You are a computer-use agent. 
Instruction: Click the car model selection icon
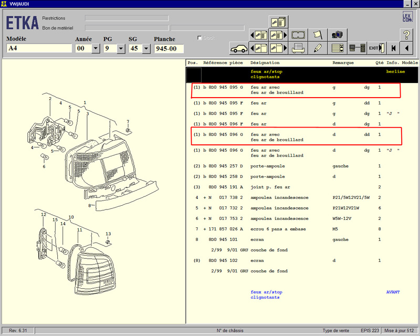tap(238, 48)
